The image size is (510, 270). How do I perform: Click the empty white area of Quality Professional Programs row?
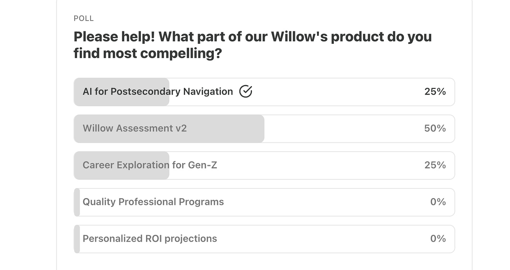pos(326,202)
